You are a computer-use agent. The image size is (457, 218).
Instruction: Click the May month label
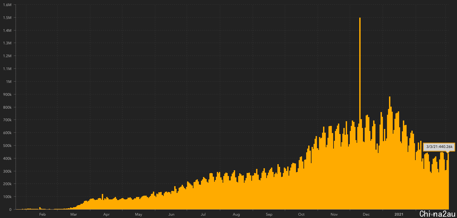(x=138, y=214)
